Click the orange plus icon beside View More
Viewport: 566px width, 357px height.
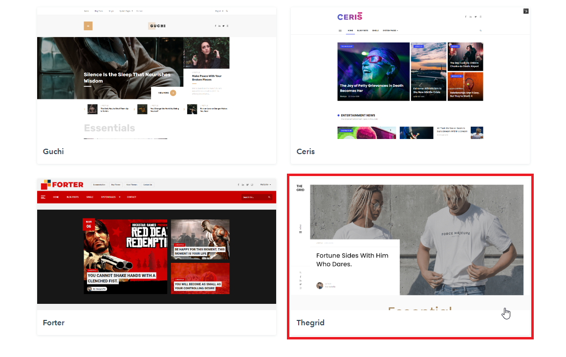173,93
